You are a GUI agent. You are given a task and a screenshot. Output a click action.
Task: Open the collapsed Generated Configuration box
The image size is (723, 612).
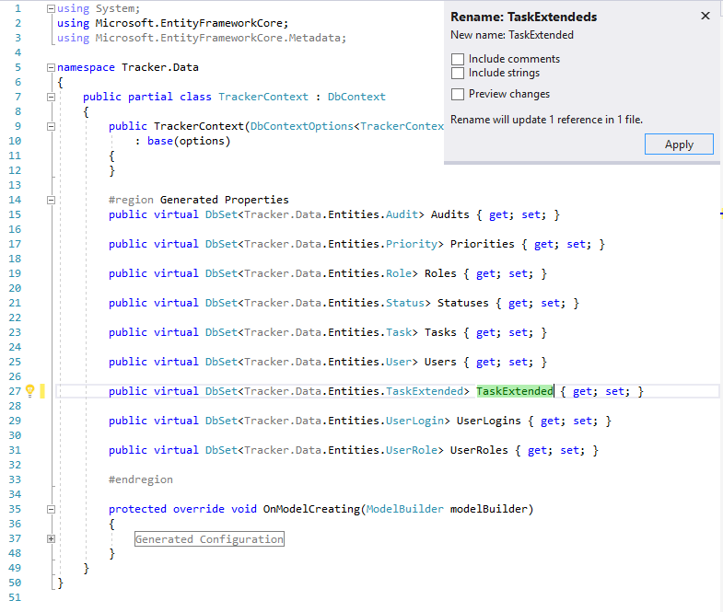[x=209, y=539]
